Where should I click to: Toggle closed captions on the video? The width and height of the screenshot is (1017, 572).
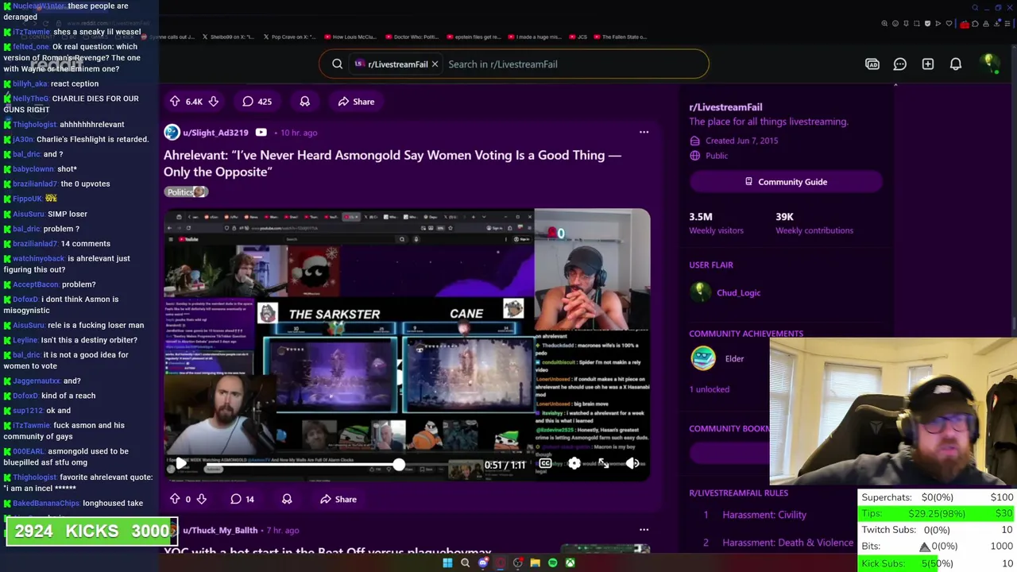click(545, 464)
